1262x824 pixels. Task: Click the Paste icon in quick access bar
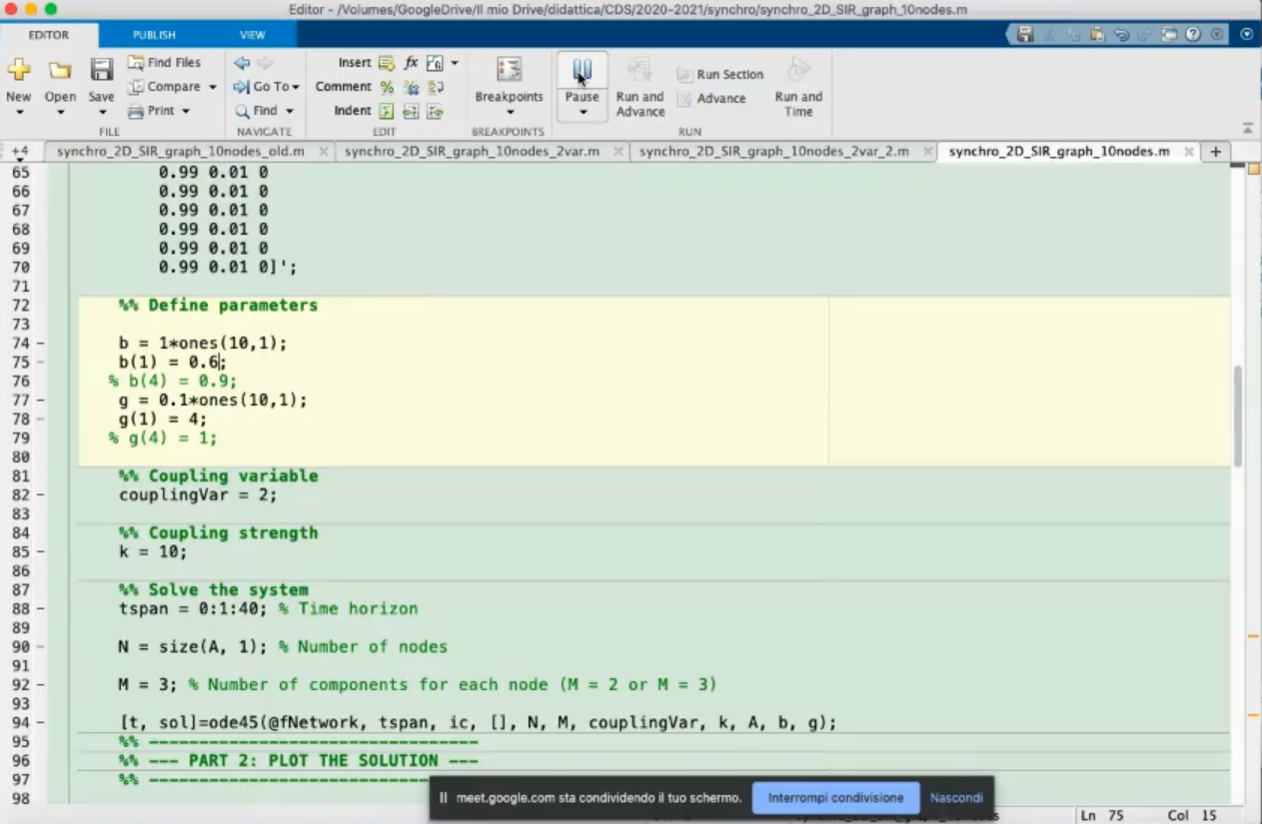click(1097, 34)
